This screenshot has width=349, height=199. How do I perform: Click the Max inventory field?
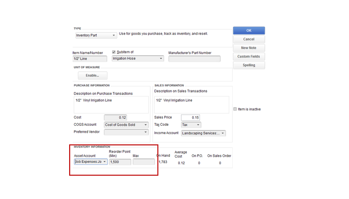click(x=144, y=162)
